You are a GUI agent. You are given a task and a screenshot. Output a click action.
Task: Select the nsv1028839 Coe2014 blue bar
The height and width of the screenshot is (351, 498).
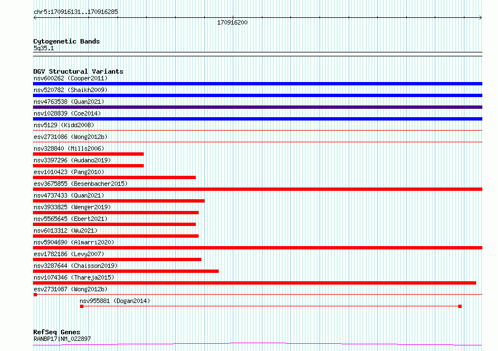click(257, 119)
